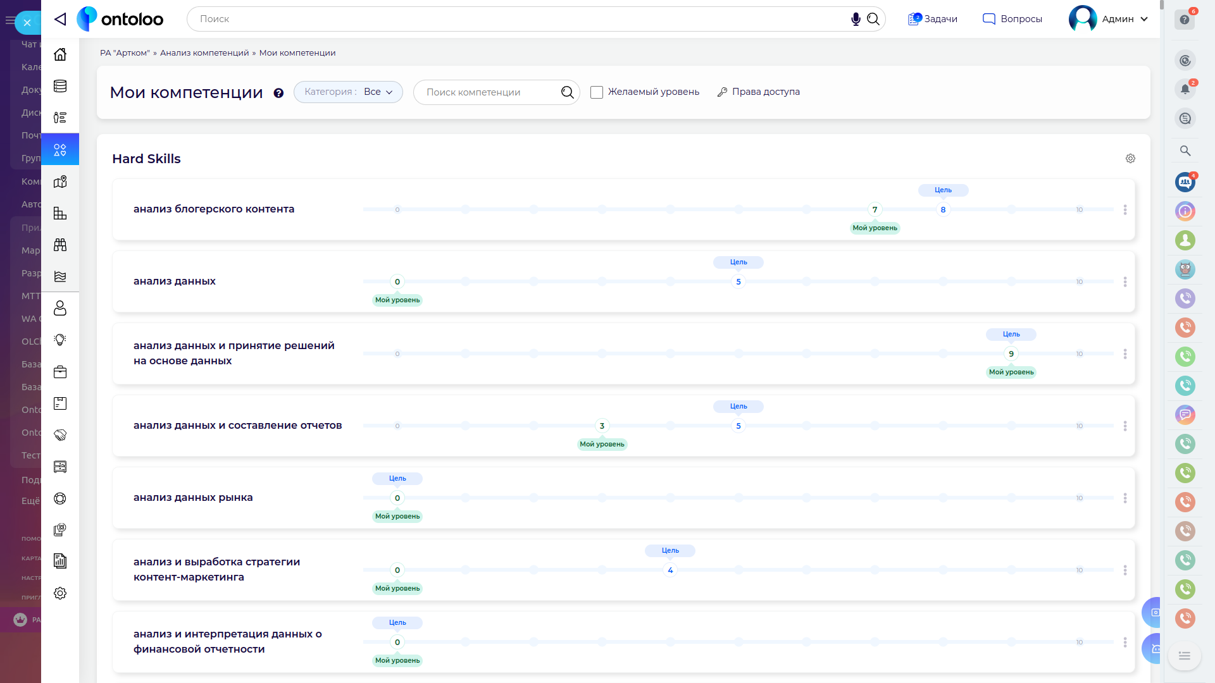This screenshot has height=683, width=1215.
Task: Click the help question mark beside title
Action: coord(278,93)
